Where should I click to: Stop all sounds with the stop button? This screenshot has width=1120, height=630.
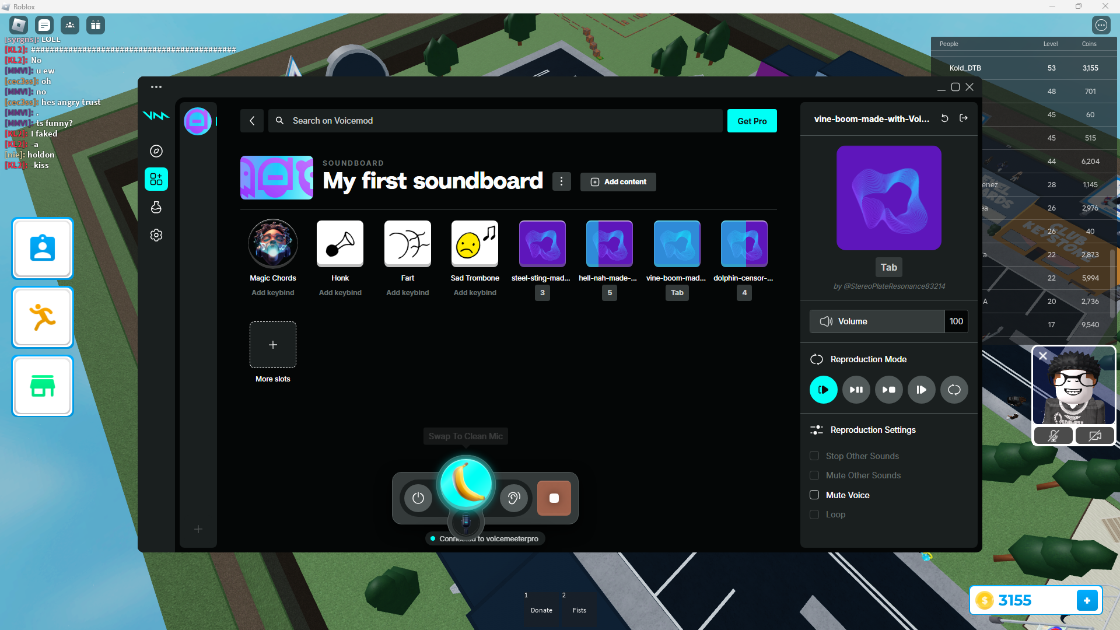554,498
